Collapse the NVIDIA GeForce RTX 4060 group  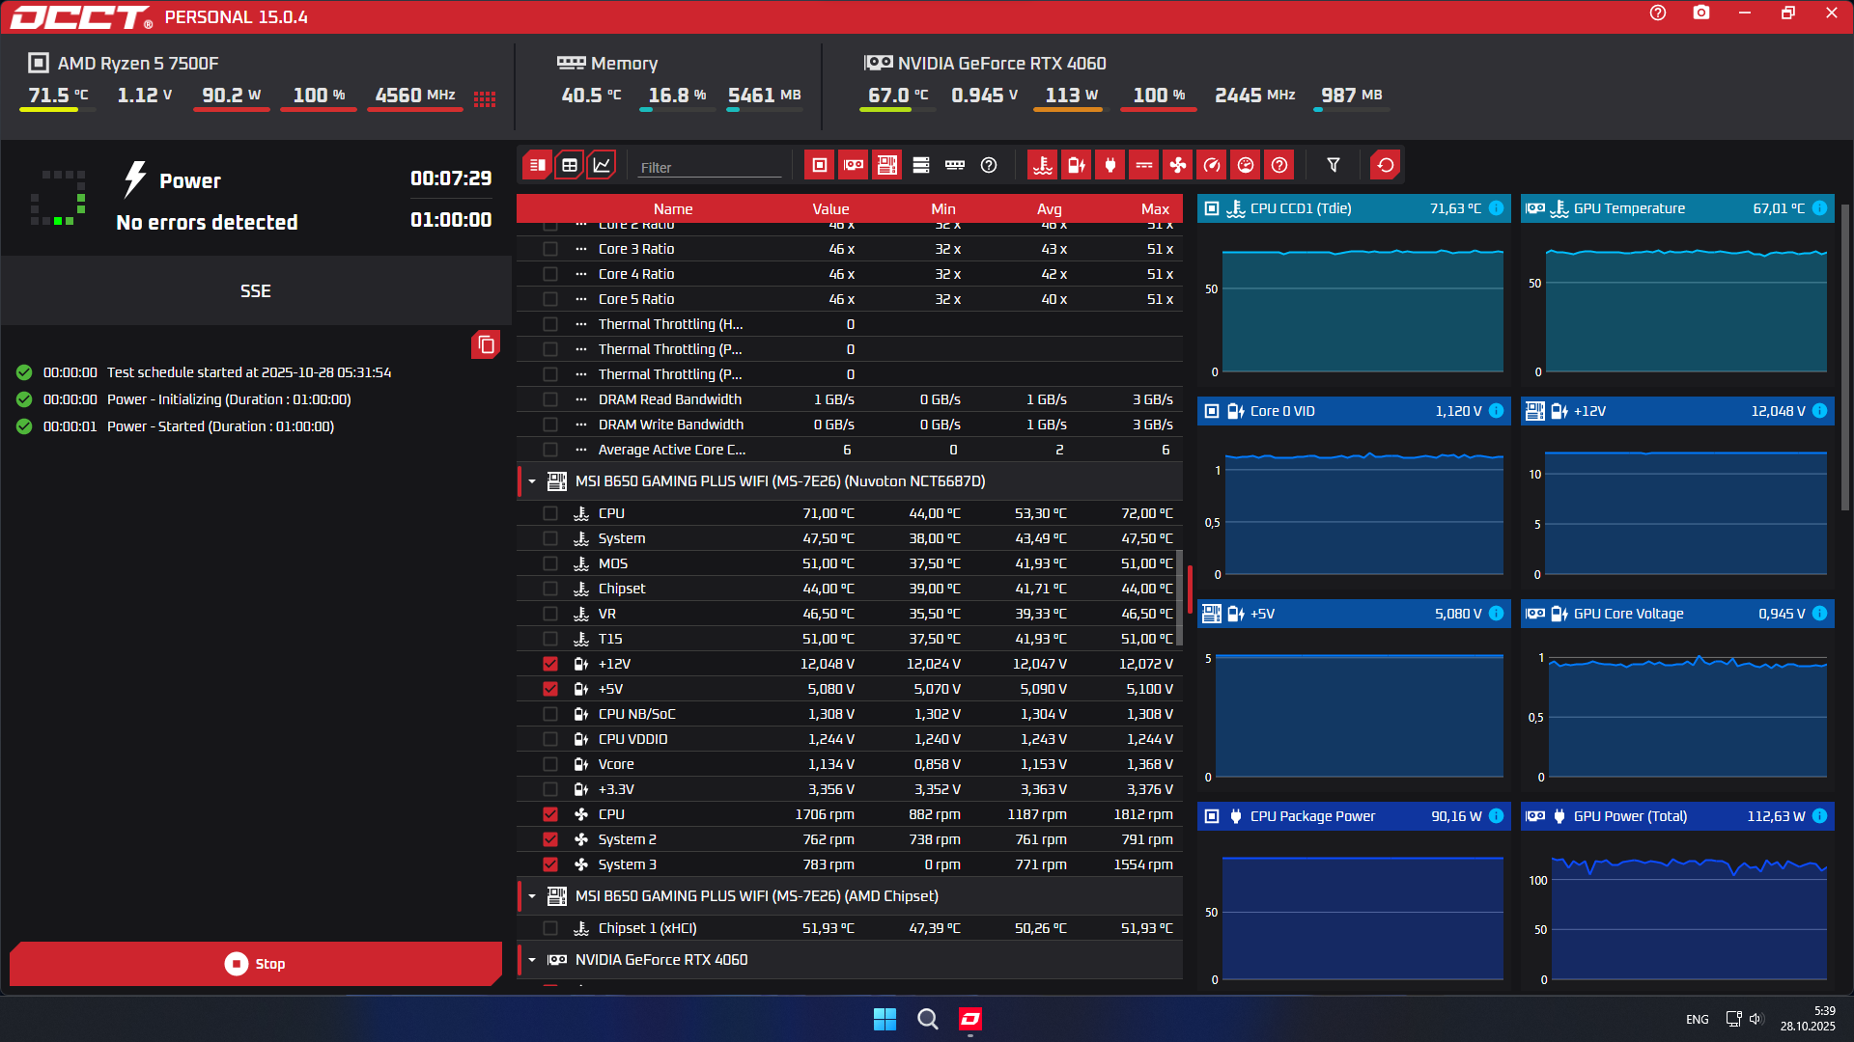(x=532, y=960)
